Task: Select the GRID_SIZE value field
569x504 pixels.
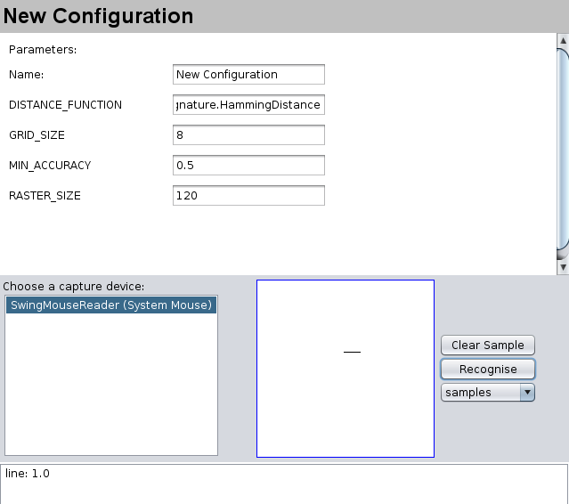Action: (248, 135)
